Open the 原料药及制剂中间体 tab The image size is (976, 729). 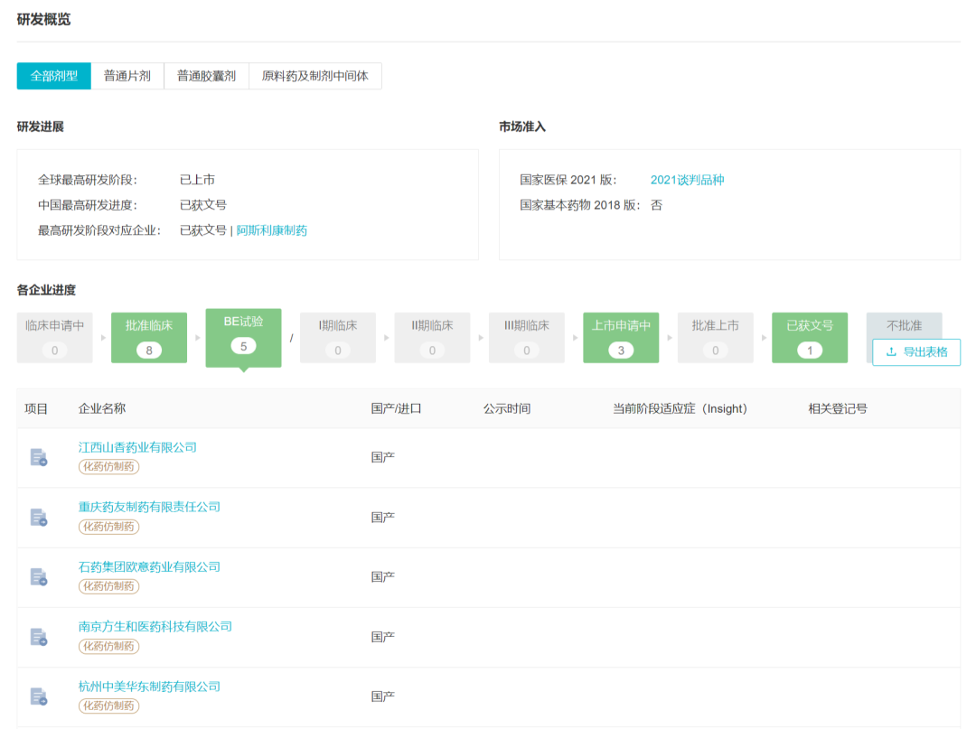(314, 76)
